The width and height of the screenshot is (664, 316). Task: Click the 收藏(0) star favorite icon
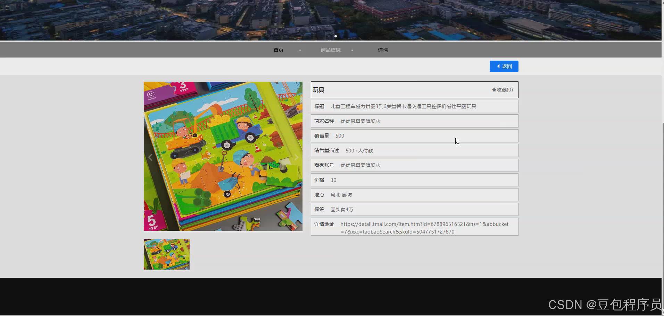(494, 90)
